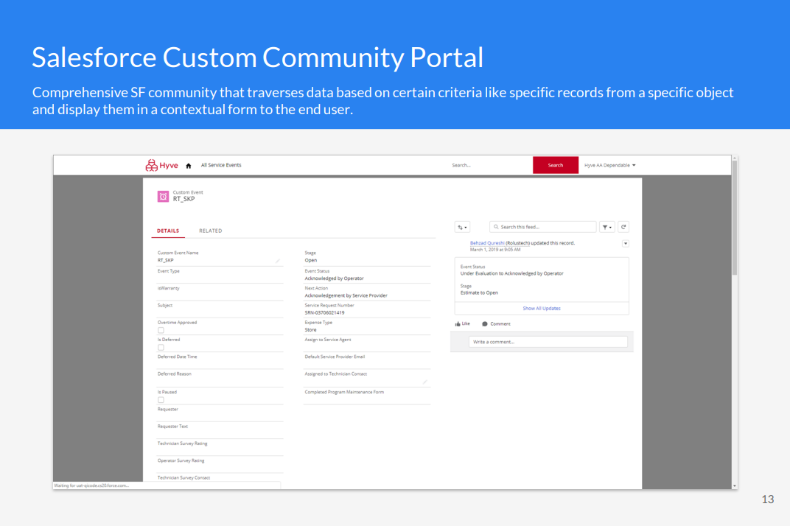The image size is (790, 526).
Task: Click into the Search this feed box
Action: (x=543, y=227)
